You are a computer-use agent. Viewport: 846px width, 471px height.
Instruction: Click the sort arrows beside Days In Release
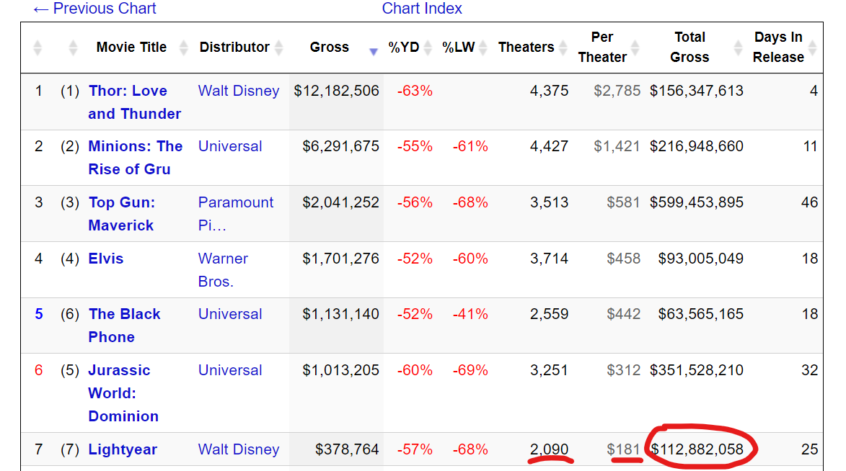(x=813, y=48)
